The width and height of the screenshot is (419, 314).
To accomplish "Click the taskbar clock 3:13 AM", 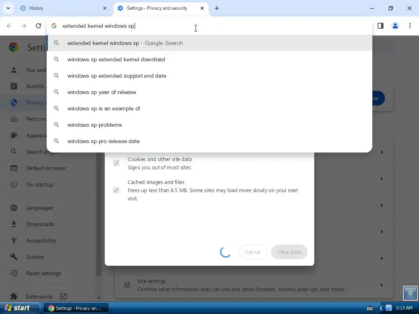I will tap(404, 308).
